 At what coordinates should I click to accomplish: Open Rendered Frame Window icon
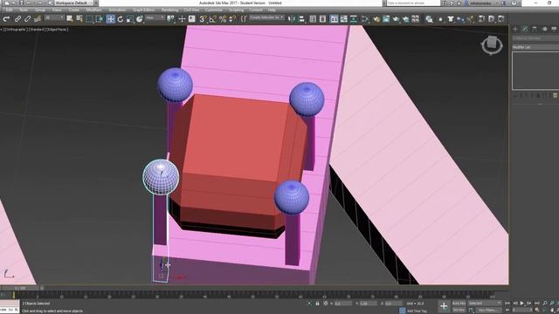tap(386, 19)
